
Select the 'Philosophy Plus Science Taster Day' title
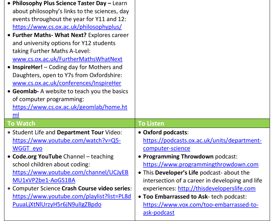(x=59, y=3)
